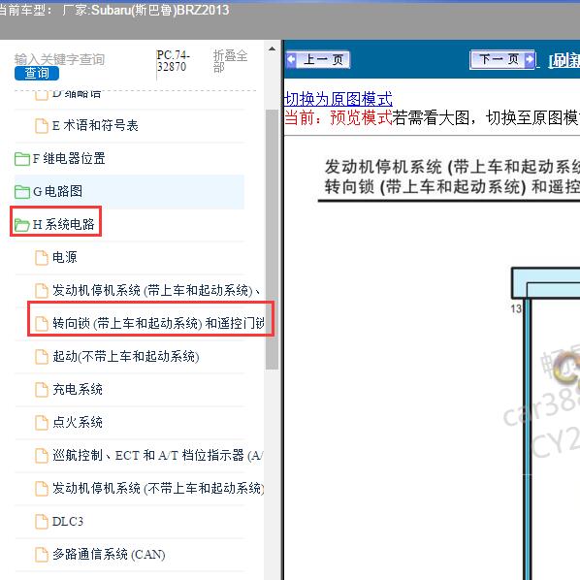The width and height of the screenshot is (580, 580).
Task: Click the right arrow icon on 下一页
Action: [530, 59]
